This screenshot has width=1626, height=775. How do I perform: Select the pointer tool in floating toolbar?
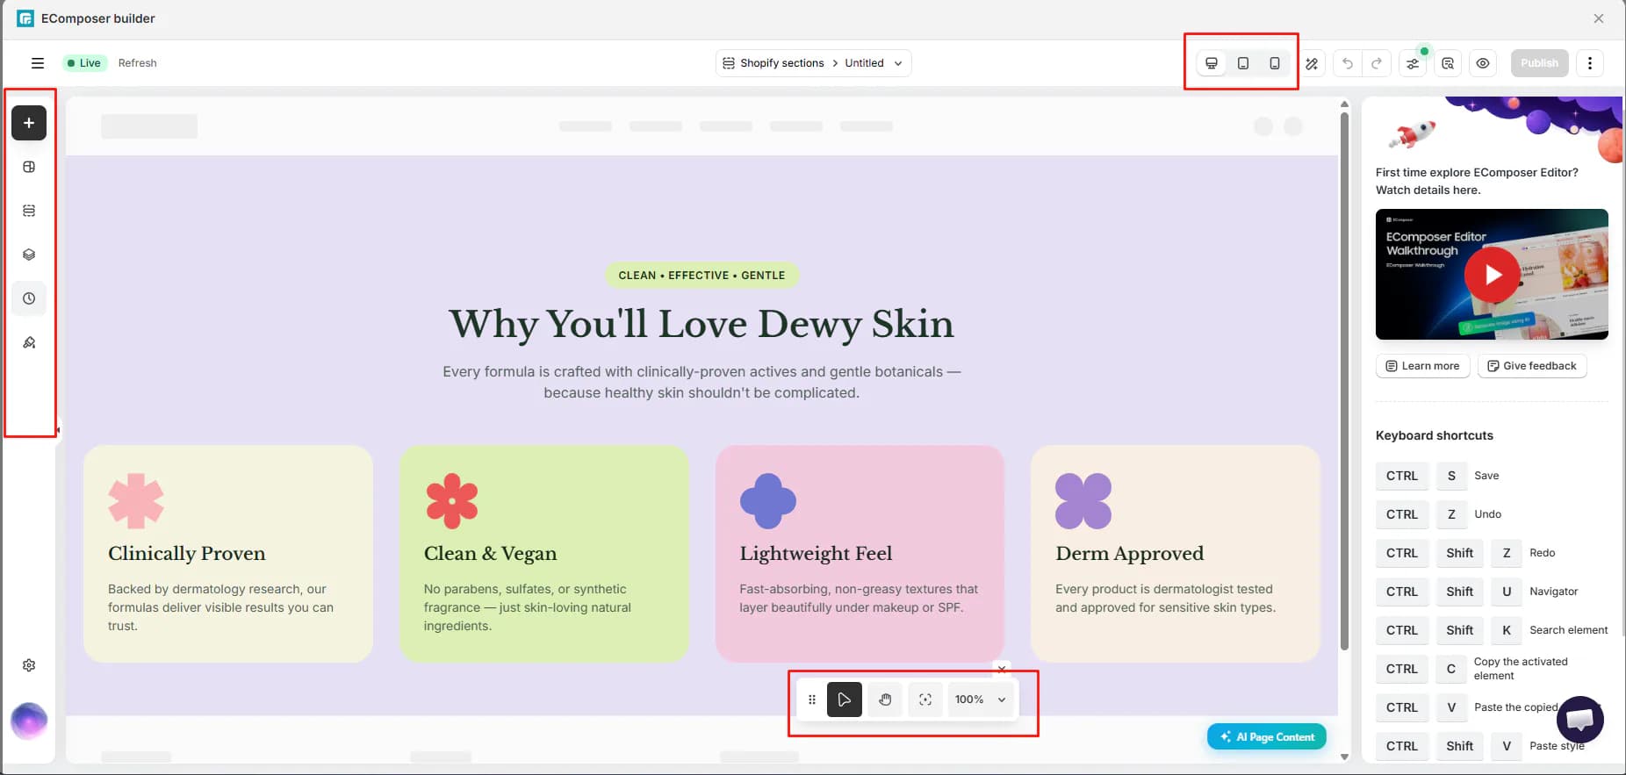pyautogui.click(x=845, y=700)
